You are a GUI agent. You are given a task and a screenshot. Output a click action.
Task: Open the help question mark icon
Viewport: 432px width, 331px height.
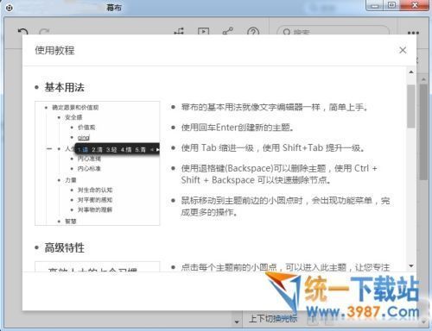point(253,31)
